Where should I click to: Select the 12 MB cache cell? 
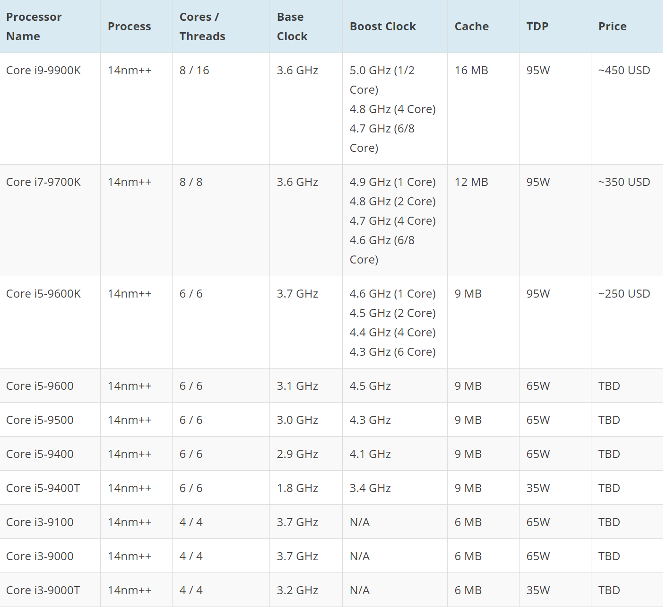click(x=471, y=182)
